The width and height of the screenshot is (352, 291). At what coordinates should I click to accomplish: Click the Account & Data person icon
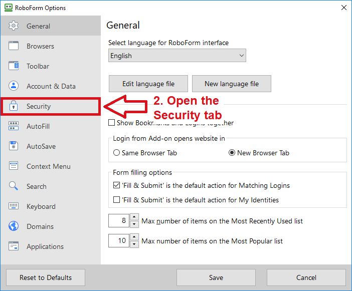click(14, 86)
